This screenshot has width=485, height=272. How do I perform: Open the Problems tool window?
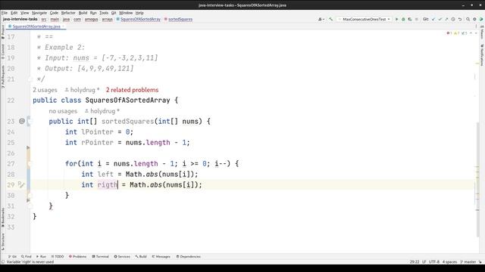[77, 257]
